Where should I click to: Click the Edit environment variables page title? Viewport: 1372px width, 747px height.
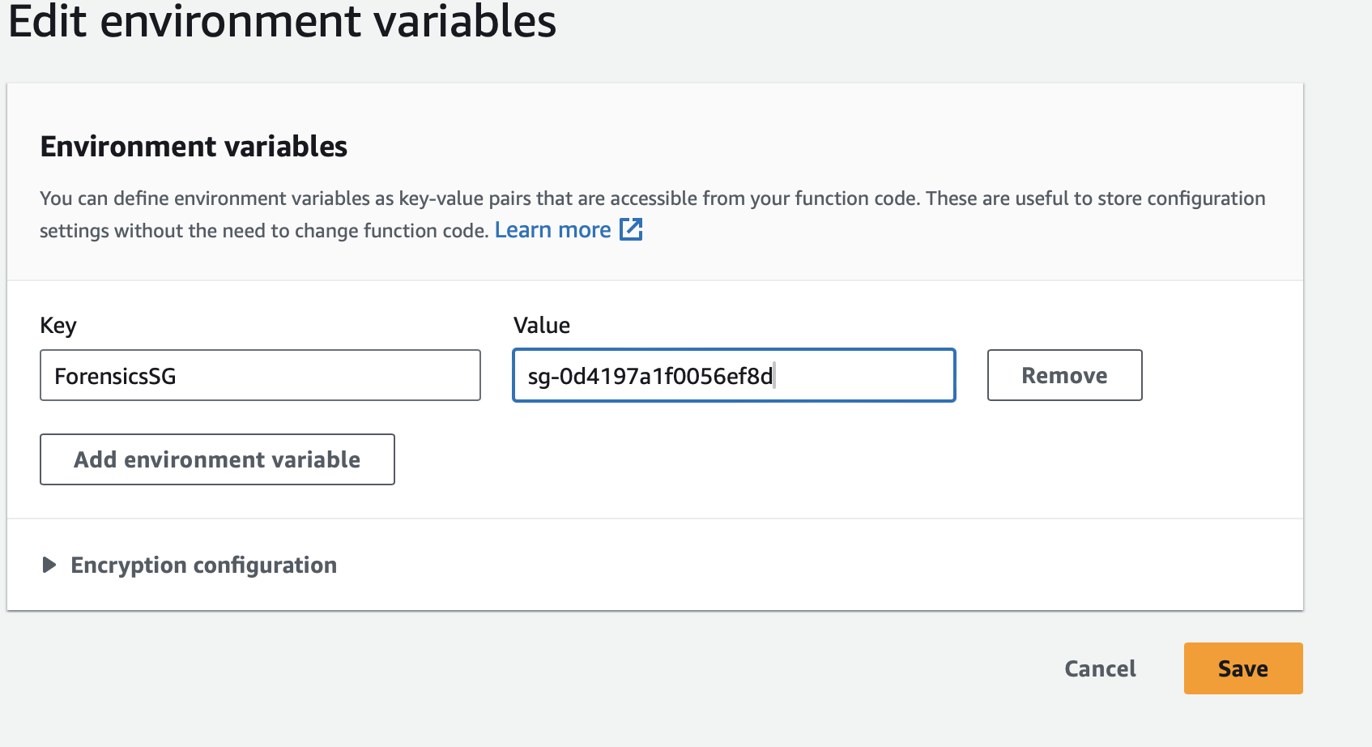click(282, 21)
